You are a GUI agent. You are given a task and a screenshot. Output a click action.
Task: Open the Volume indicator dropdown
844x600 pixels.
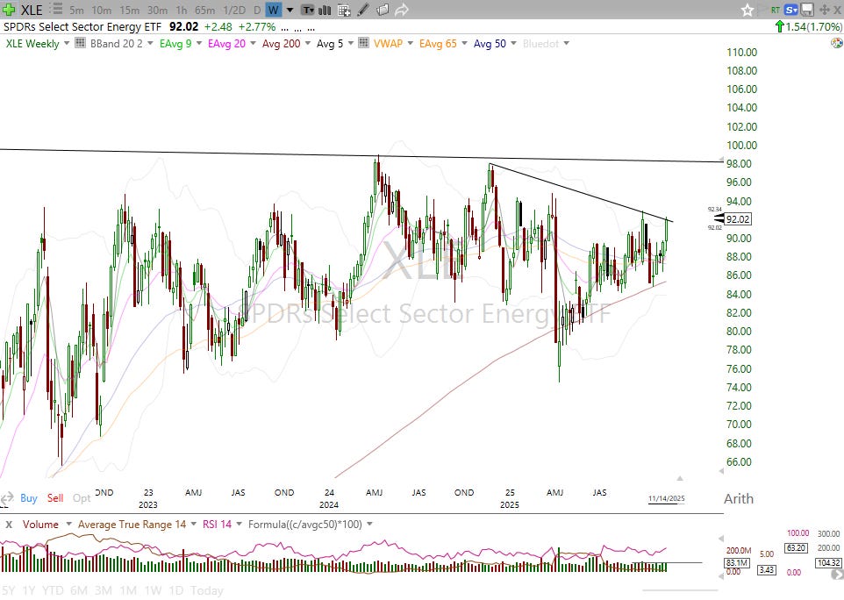[69, 525]
